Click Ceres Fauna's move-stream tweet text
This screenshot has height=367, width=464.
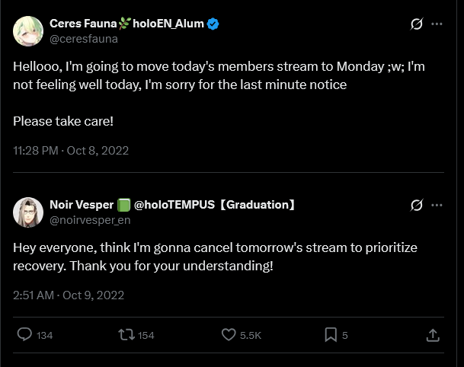tap(219, 75)
